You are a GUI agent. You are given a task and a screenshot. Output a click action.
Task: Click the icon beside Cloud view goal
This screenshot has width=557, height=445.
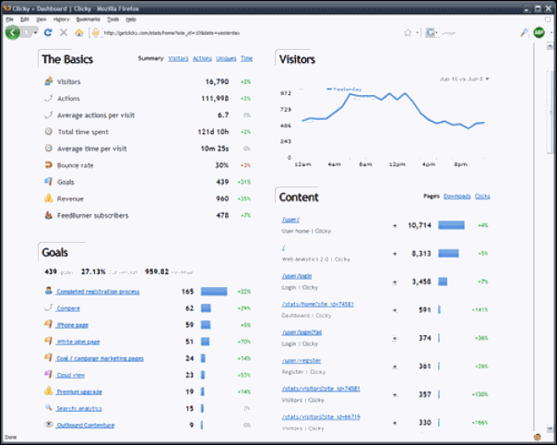pyautogui.click(x=48, y=374)
